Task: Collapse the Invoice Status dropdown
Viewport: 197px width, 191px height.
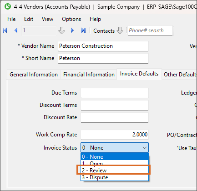Action: point(145,148)
